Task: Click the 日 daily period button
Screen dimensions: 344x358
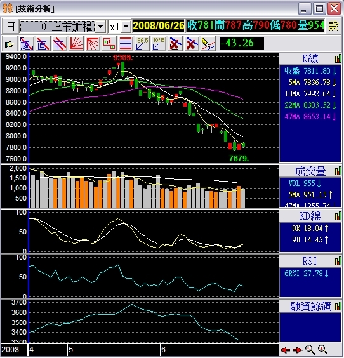Action: pyautogui.click(x=10, y=27)
